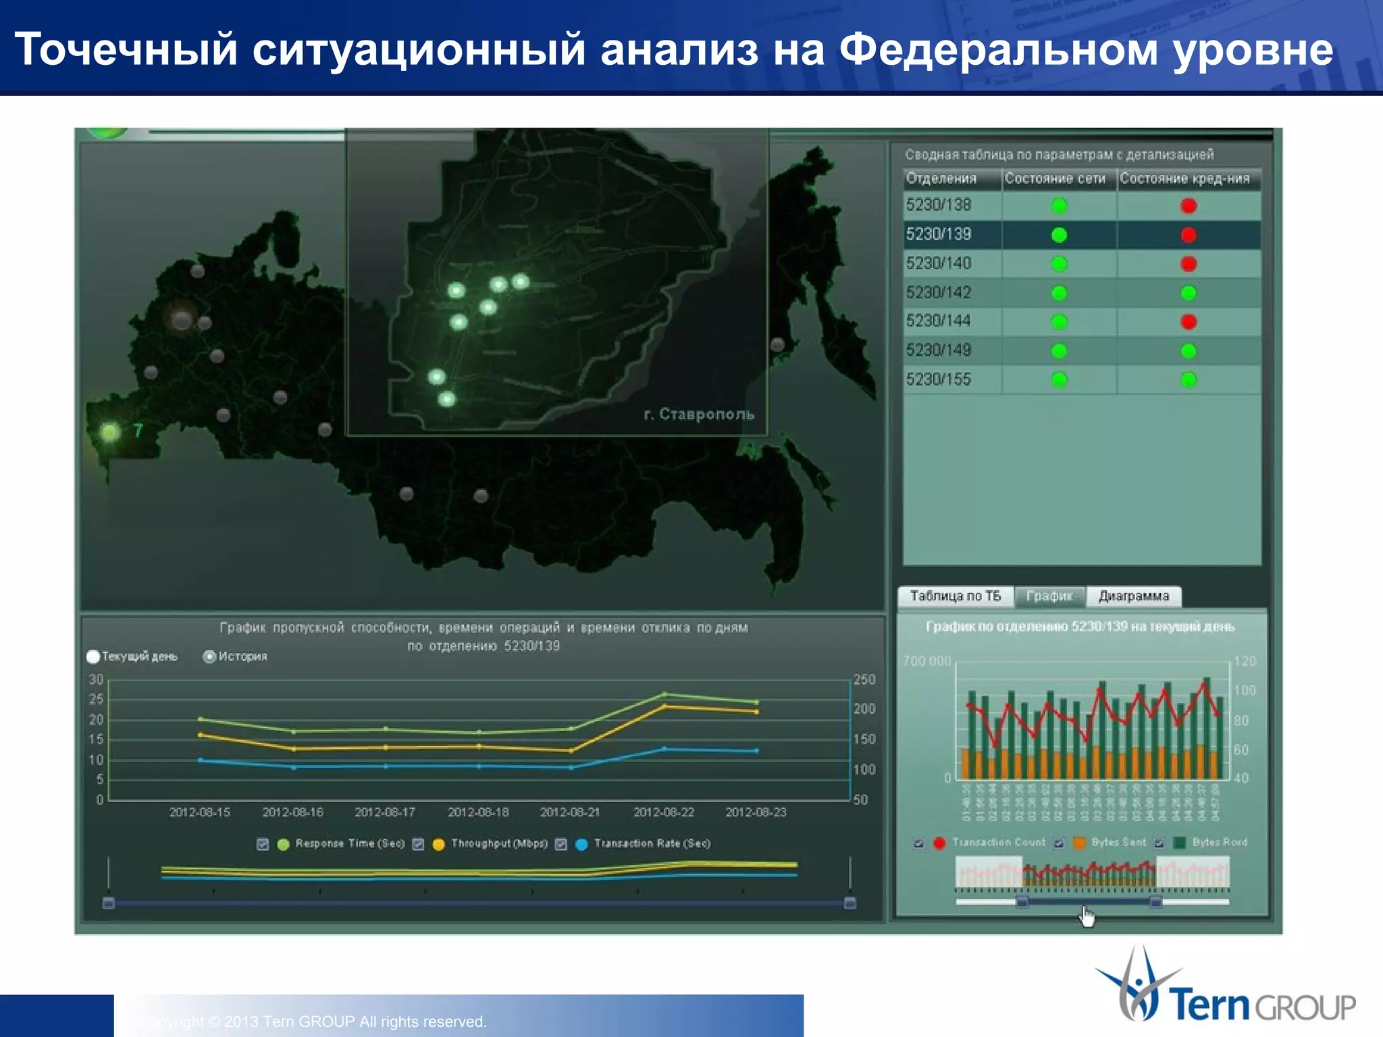
Task: Toggle Response Time (Sec) series checkbox
Action: click(x=263, y=845)
